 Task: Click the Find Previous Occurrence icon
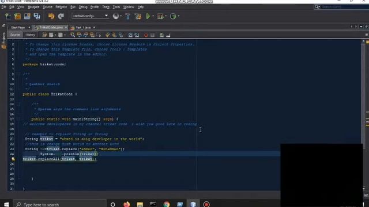(x=79, y=35)
